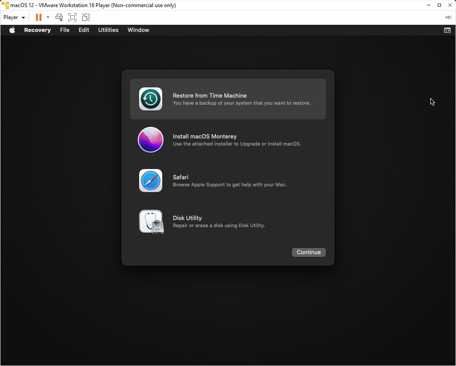Select the Disk Utility title
Screen dimensions: 456x366
pyautogui.click(x=187, y=218)
